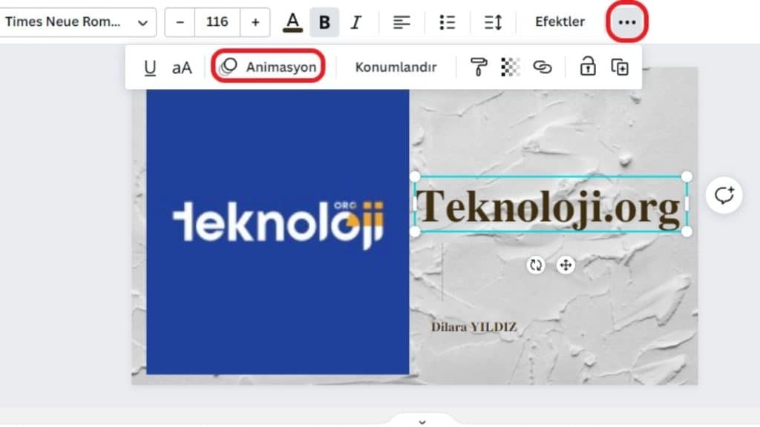
Task: Click the top-left resize handle of text box
Action: (x=415, y=176)
